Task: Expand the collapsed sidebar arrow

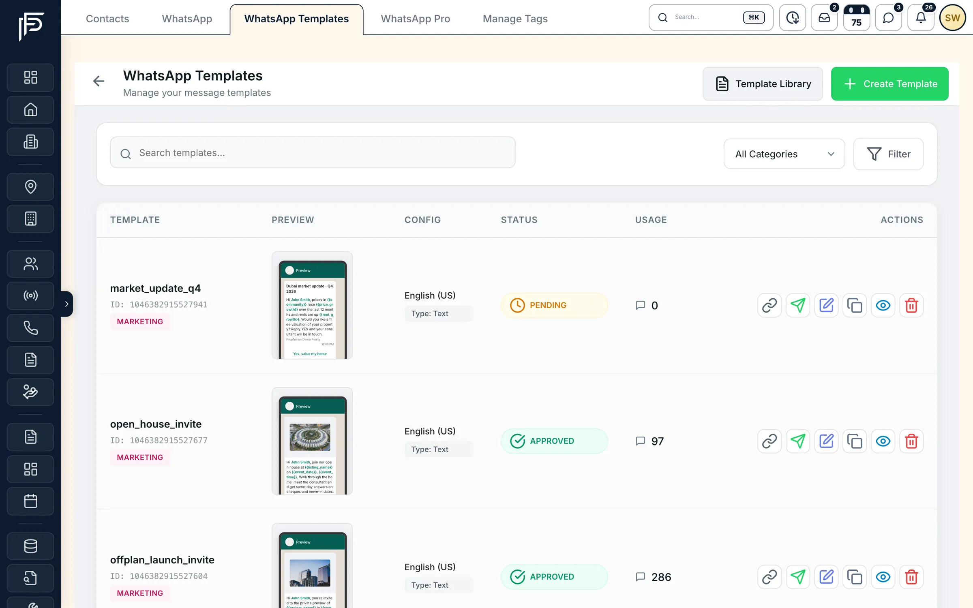Action: (x=66, y=304)
